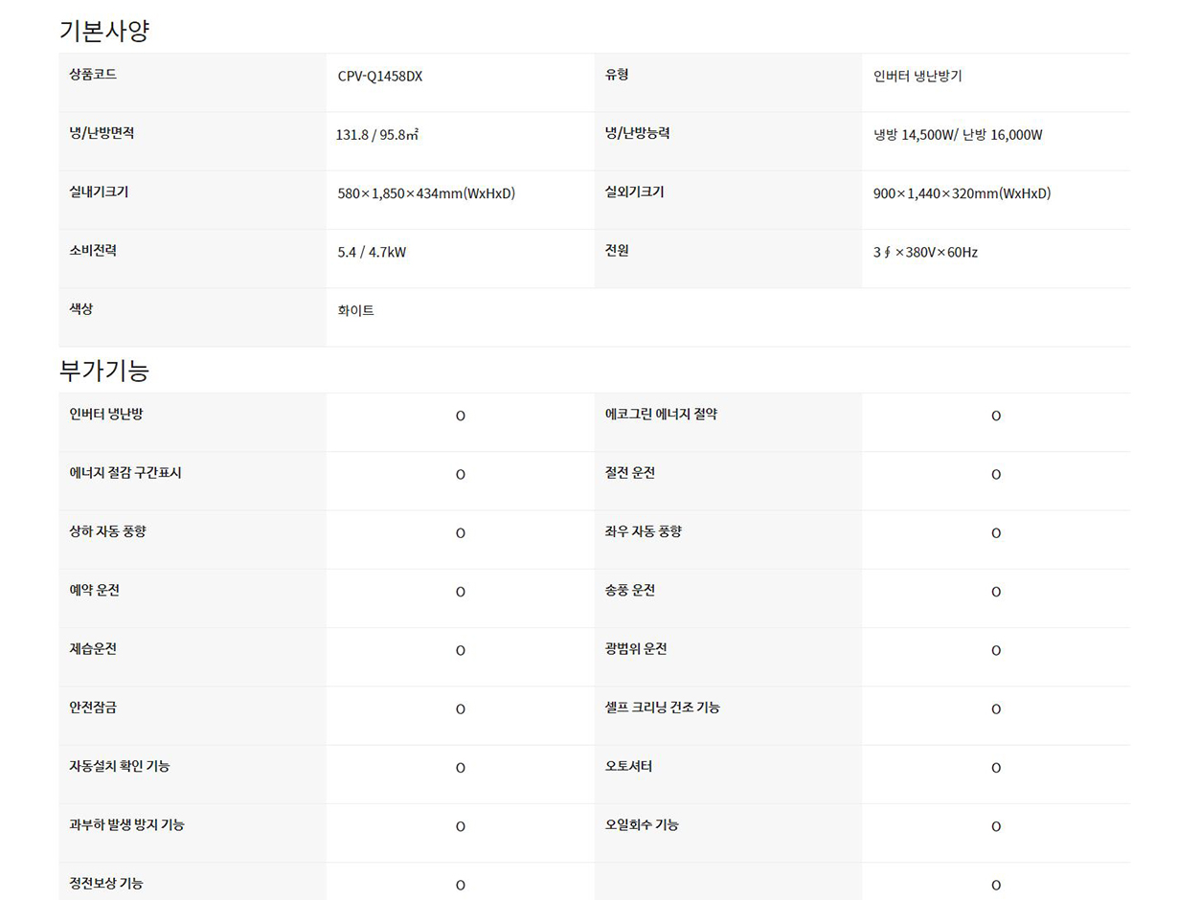Click the 화이트 color value
The image size is (1178, 900).
355,311
